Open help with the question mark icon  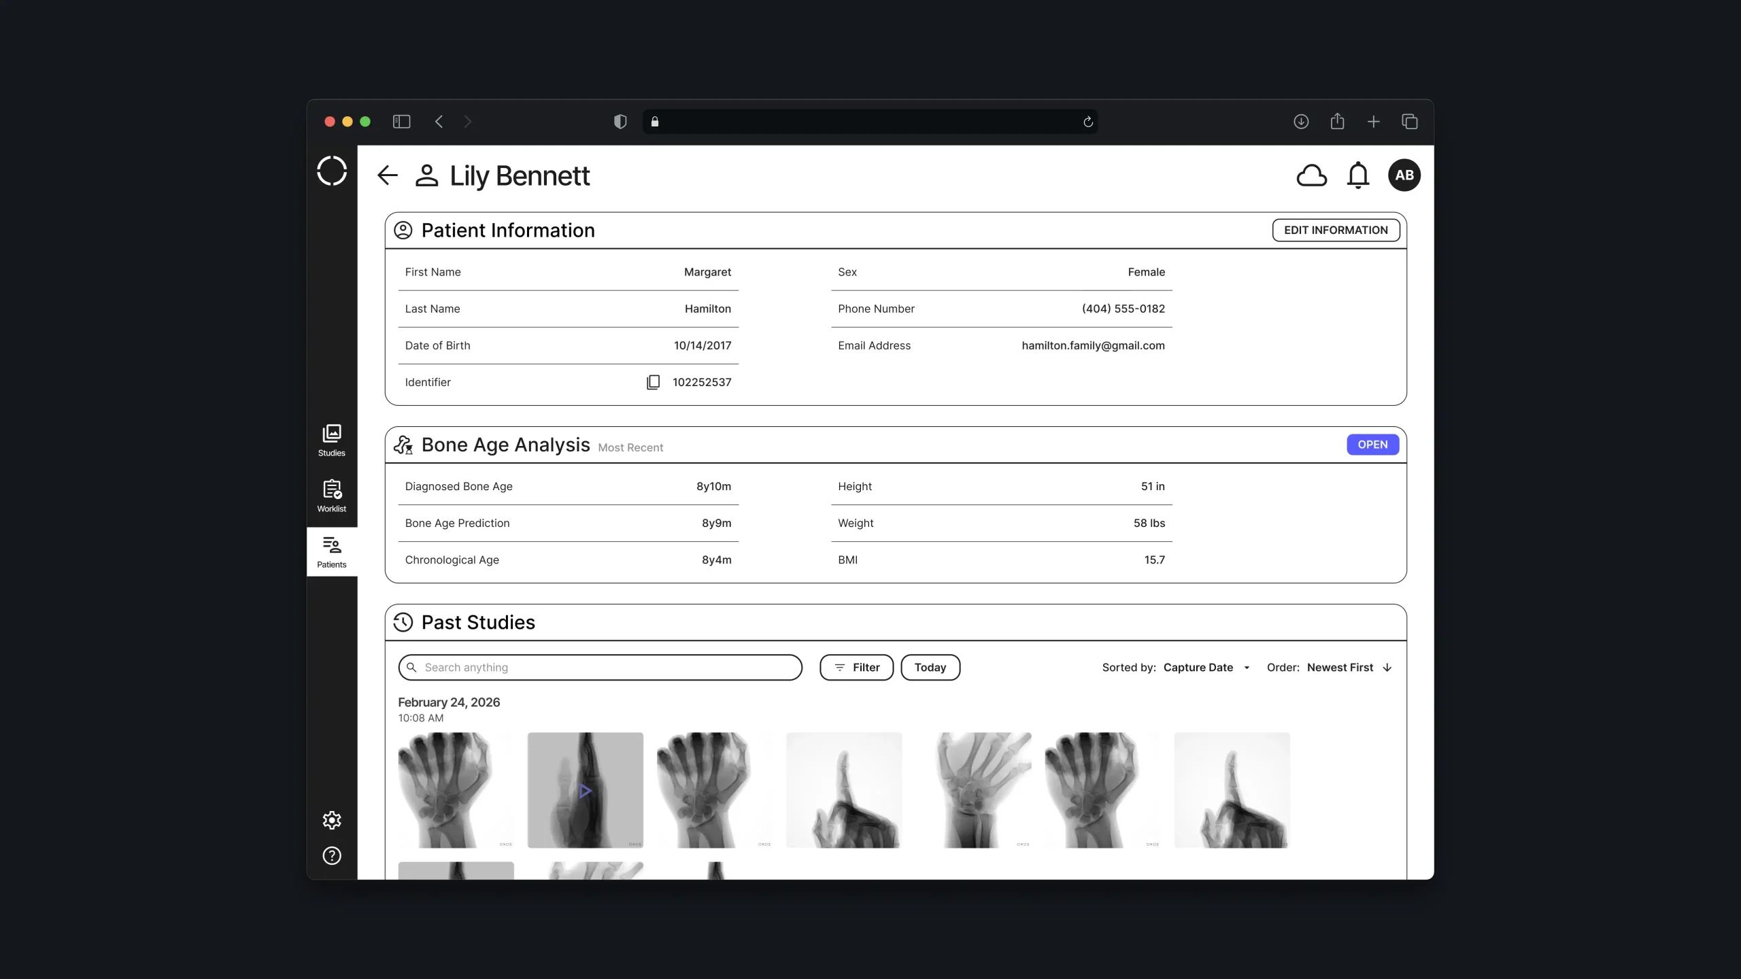(x=332, y=855)
